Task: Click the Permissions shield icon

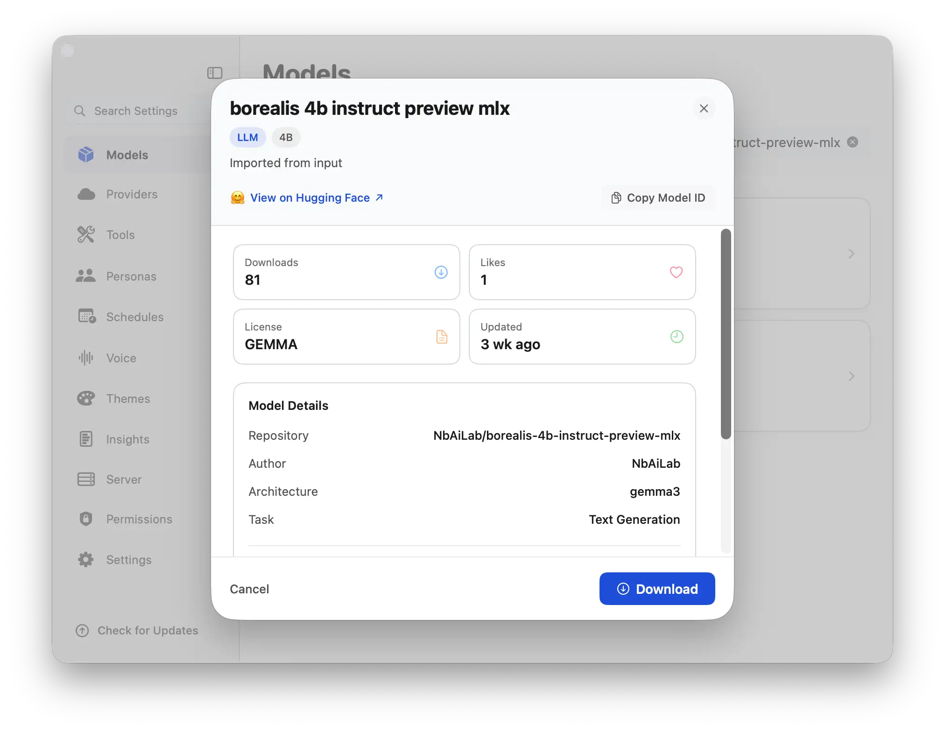Action: (86, 519)
